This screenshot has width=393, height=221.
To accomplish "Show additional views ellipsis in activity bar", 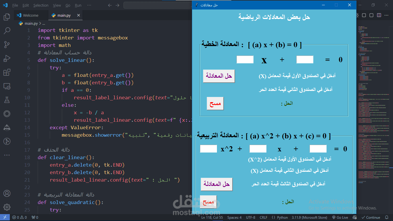I will 7,155.
